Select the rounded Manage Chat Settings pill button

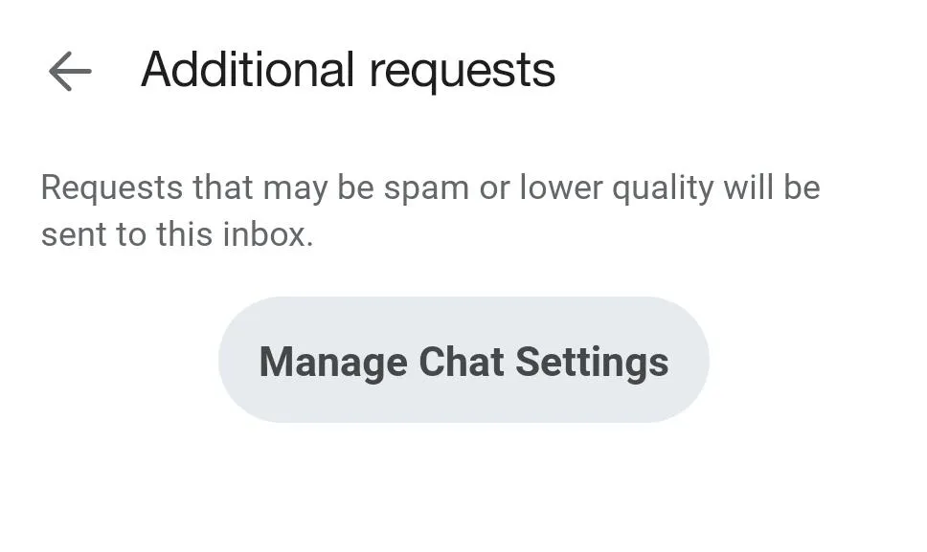(x=463, y=361)
